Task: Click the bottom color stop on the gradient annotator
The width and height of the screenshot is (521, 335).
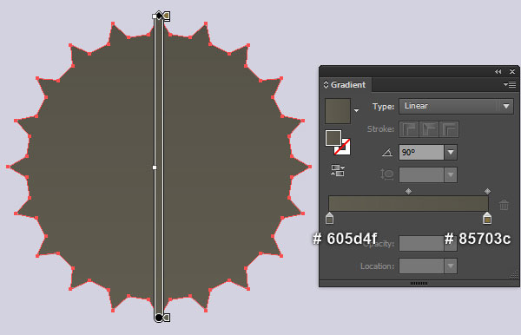Action: (166, 318)
